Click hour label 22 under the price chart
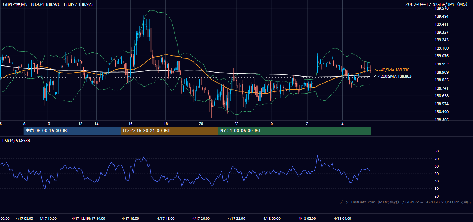Image resolution: width=473 pixels, height=222 pixels. [x=236, y=124]
